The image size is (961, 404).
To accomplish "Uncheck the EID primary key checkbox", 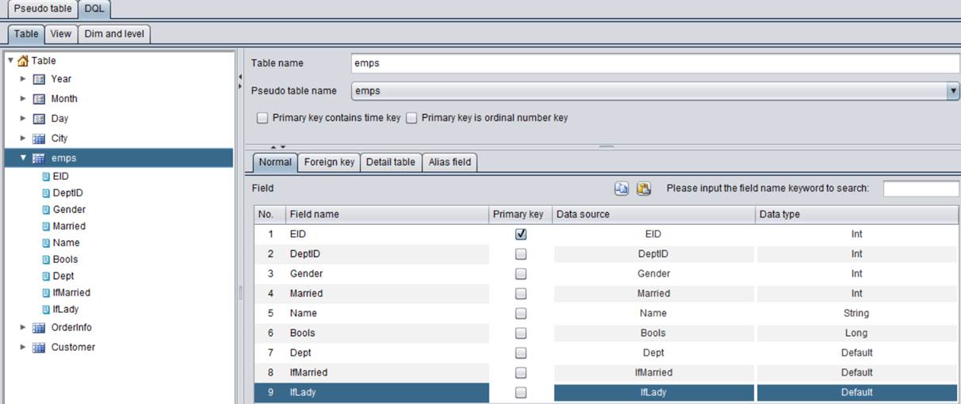I will [x=521, y=234].
